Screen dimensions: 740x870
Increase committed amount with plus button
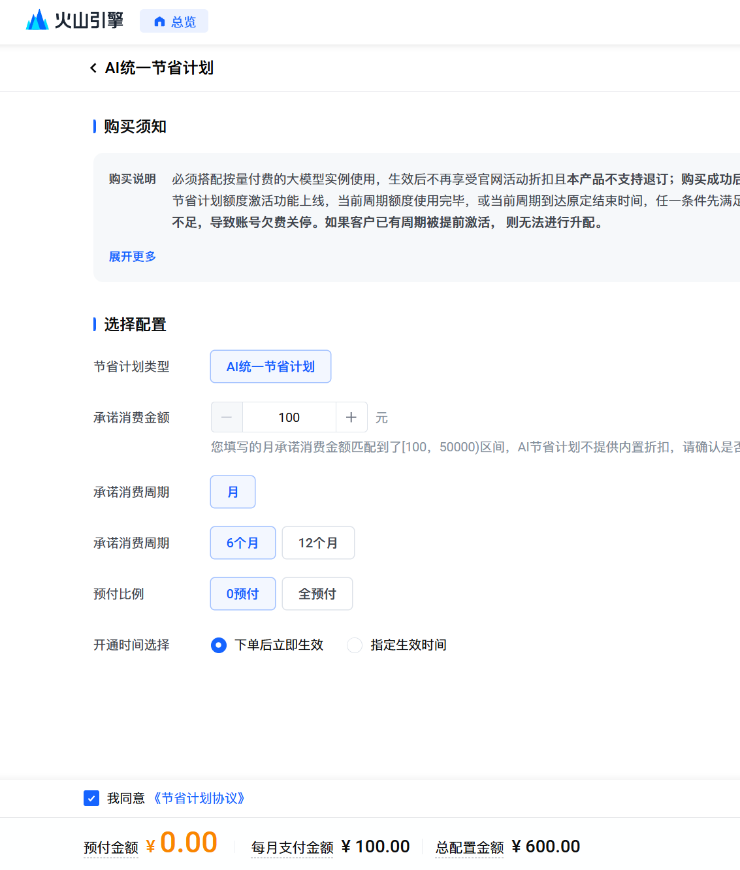tap(351, 417)
